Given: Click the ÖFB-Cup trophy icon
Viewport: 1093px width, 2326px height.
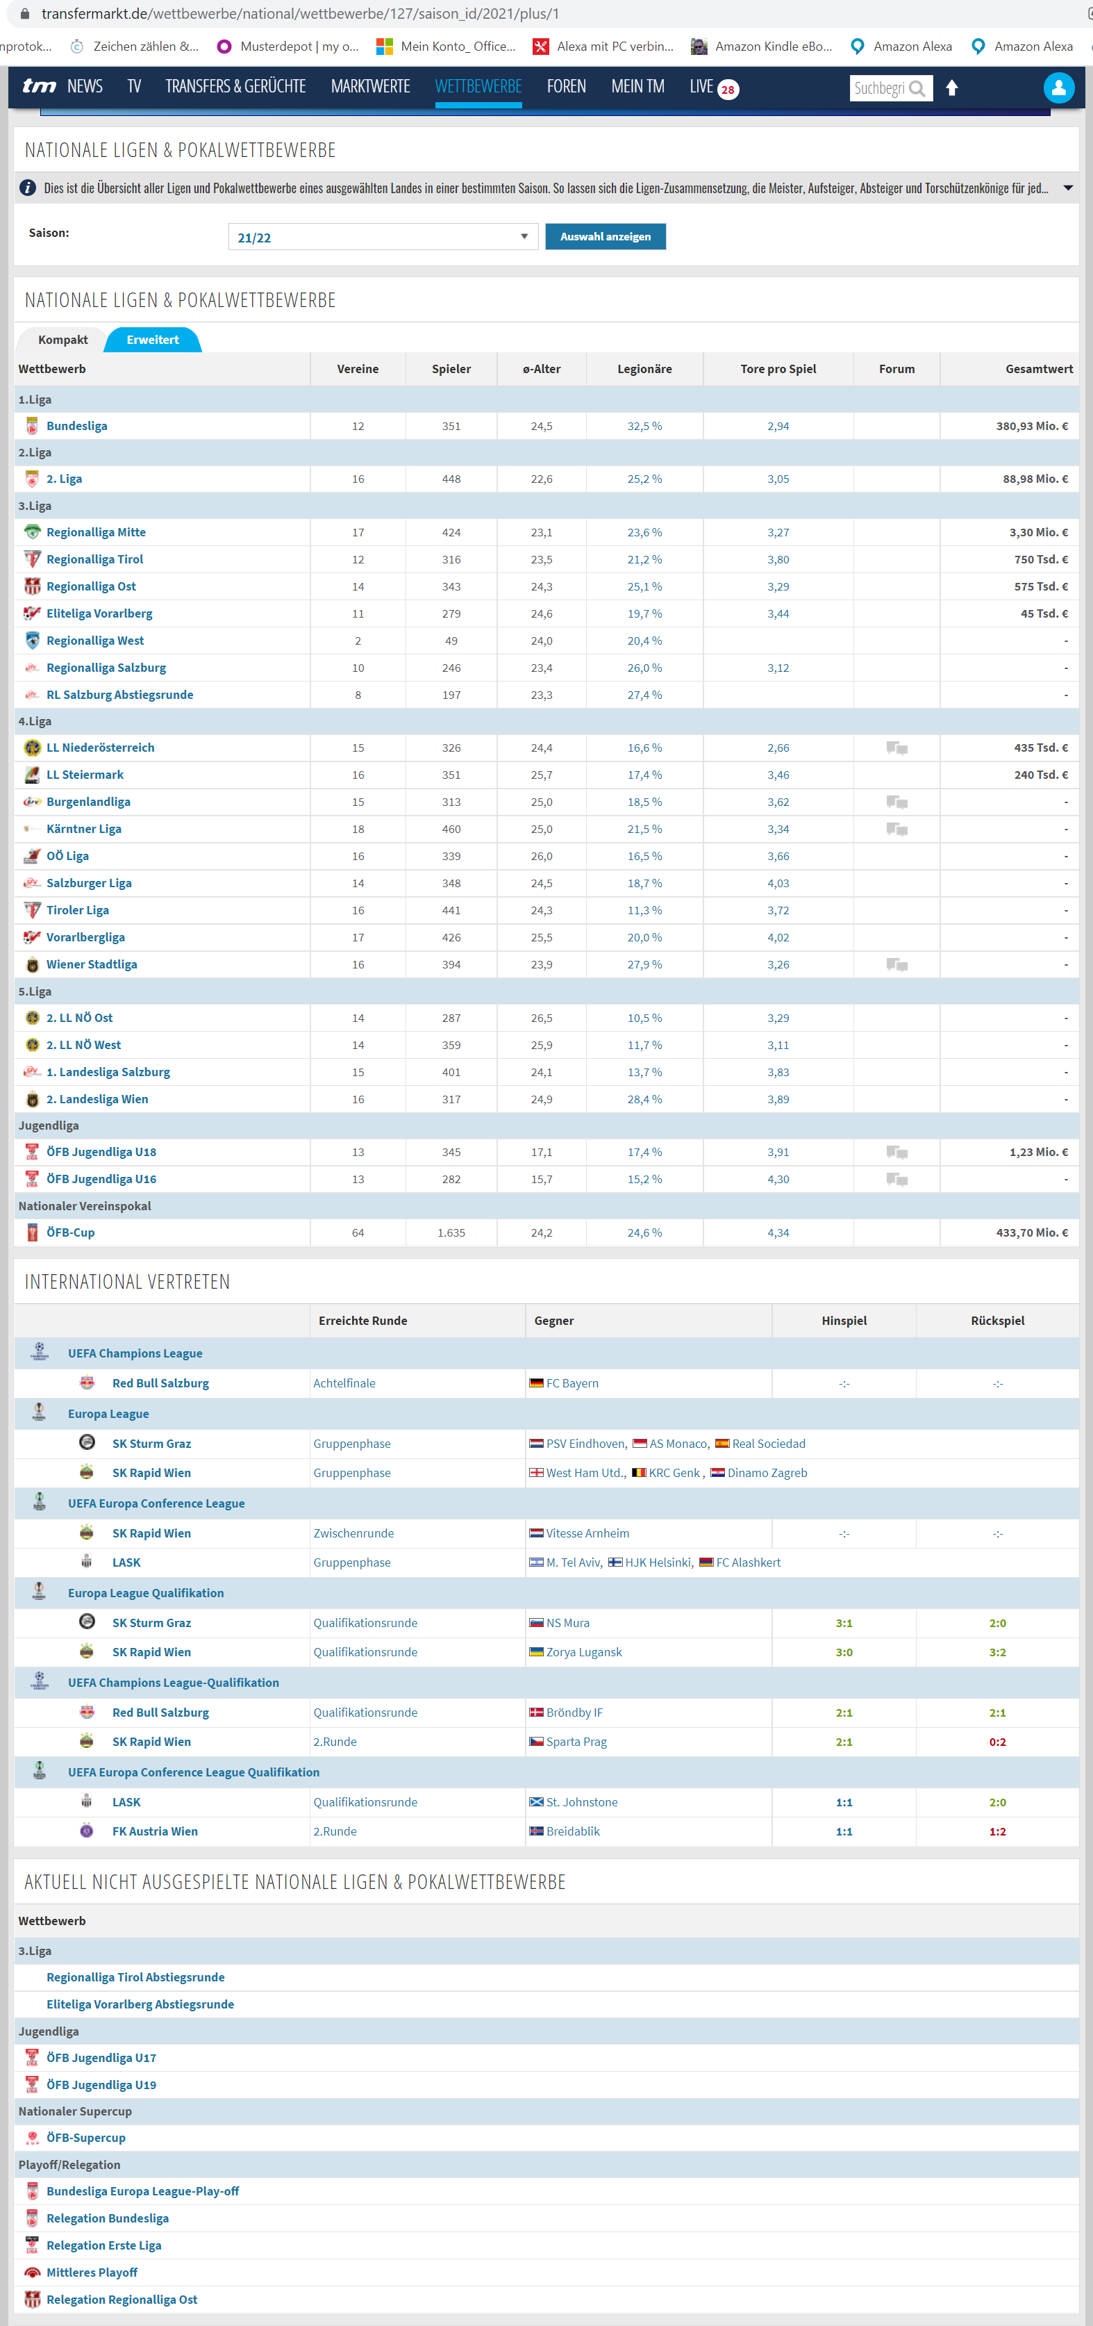Looking at the screenshot, I should (x=31, y=1232).
